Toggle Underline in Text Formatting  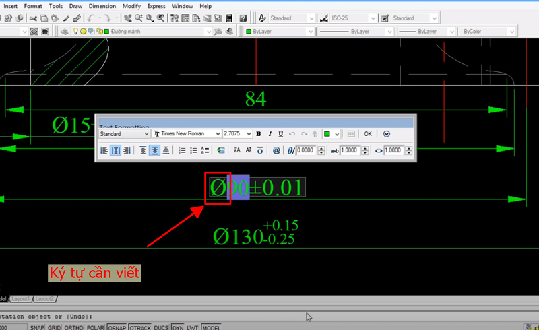(x=281, y=134)
